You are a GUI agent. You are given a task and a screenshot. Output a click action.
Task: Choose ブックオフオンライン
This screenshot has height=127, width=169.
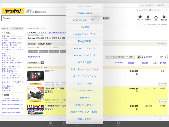pyautogui.click(x=85, y=76)
